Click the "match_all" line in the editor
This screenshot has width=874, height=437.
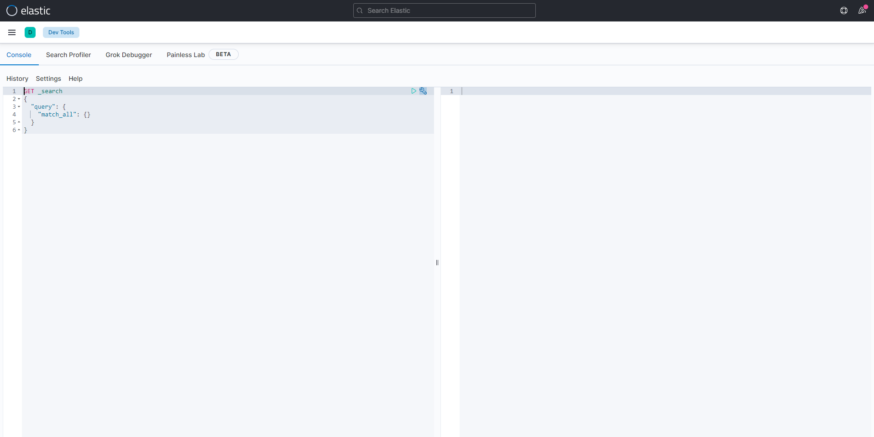pyautogui.click(x=64, y=115)
